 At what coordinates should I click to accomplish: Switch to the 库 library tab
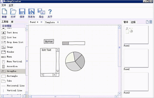coord(12,22)
